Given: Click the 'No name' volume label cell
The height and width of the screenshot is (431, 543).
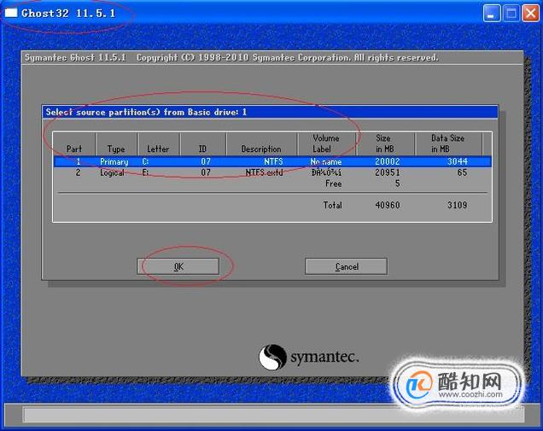Looking at the screenshot, I should [325, 161].
